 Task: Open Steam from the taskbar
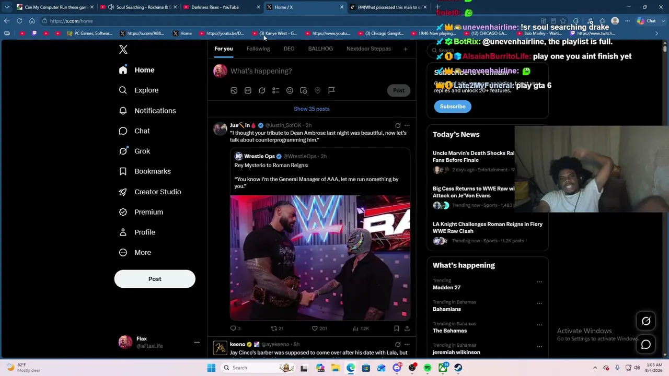458,368
